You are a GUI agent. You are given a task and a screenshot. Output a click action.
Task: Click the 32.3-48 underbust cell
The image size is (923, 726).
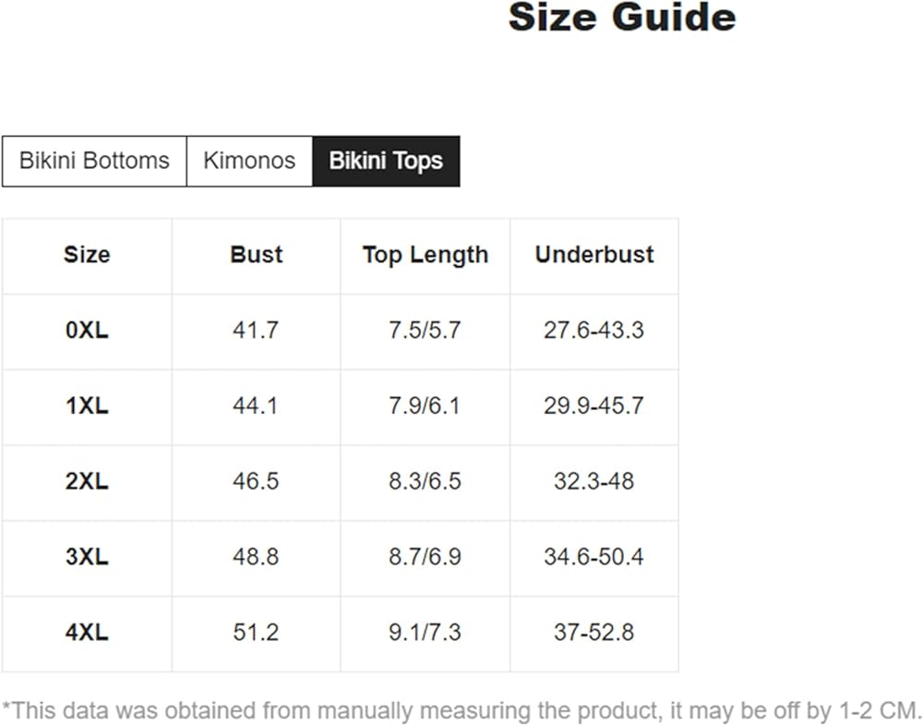pyautogui.click(x=593, y=482)
